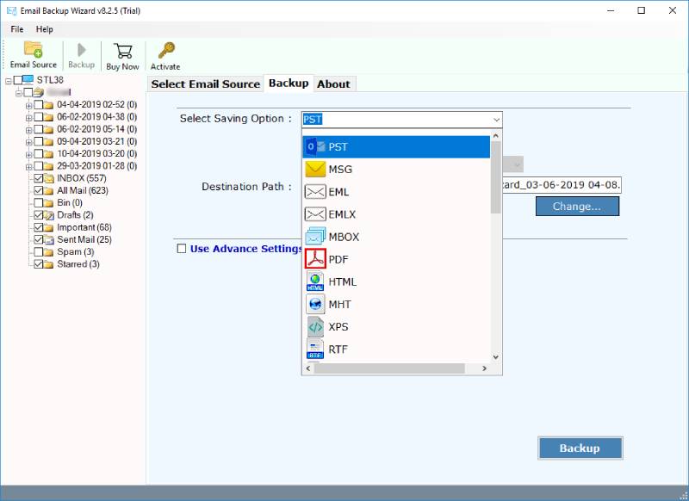Pick the EML envelope icon
The height and width of the screenshot is (501, 689).
[315, 192]
